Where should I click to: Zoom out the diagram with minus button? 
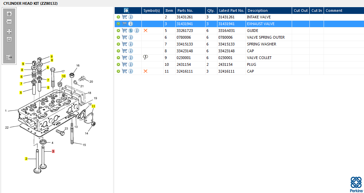click(9, 22)
